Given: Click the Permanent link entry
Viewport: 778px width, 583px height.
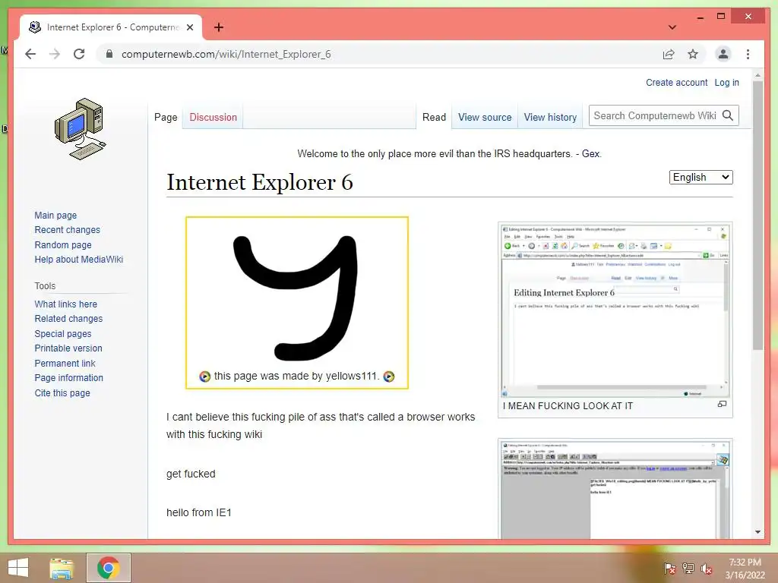Looking at the screenshot, I should (x=65, y=364).
